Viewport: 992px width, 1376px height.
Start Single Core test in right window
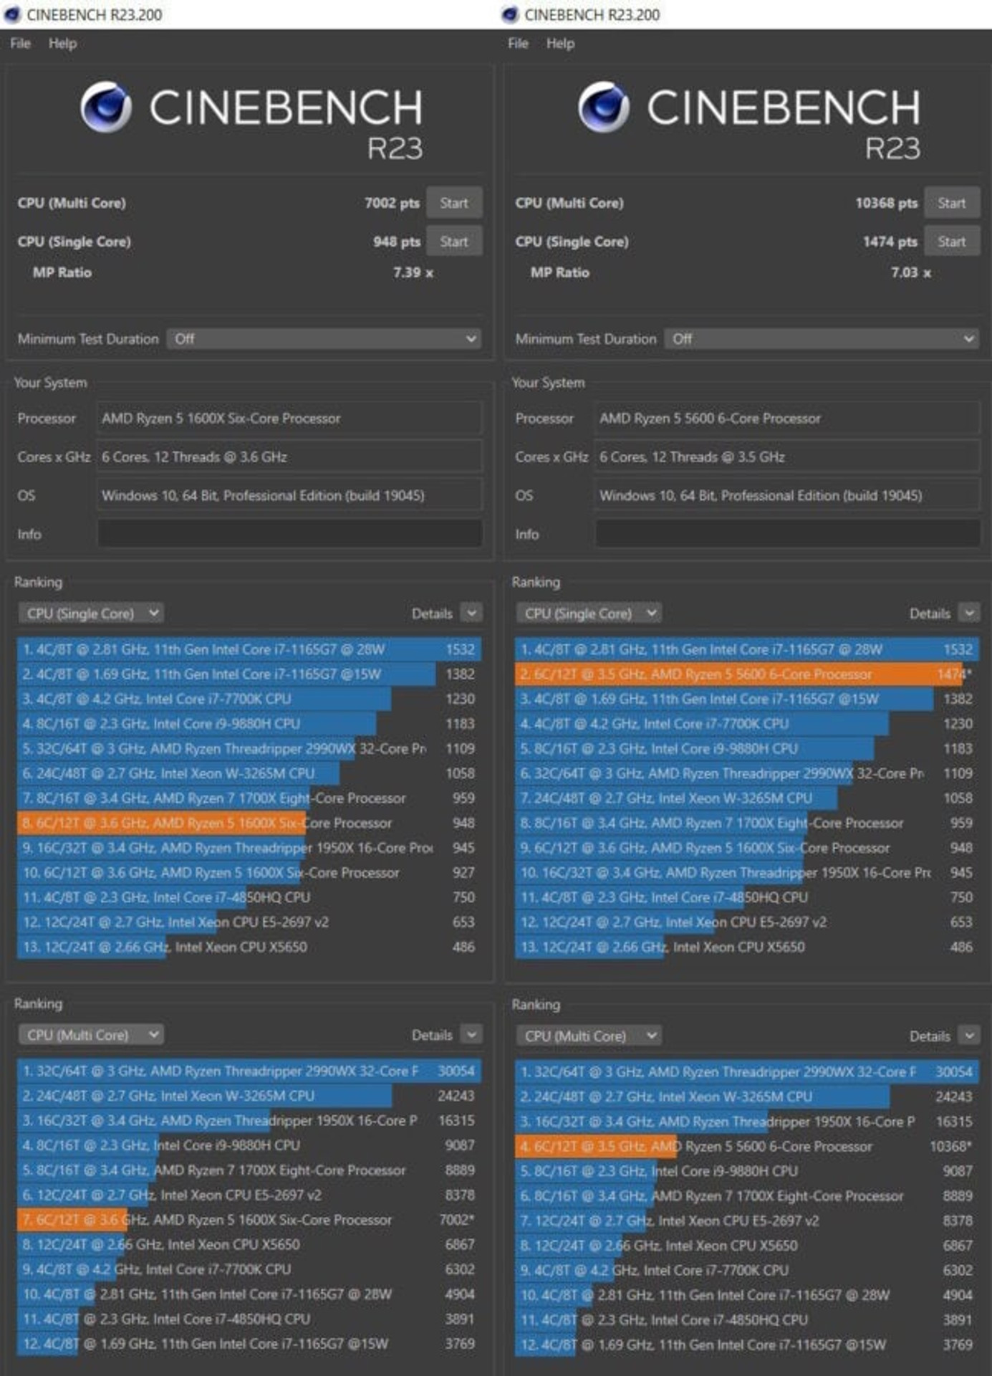click(x=952, y=242)
